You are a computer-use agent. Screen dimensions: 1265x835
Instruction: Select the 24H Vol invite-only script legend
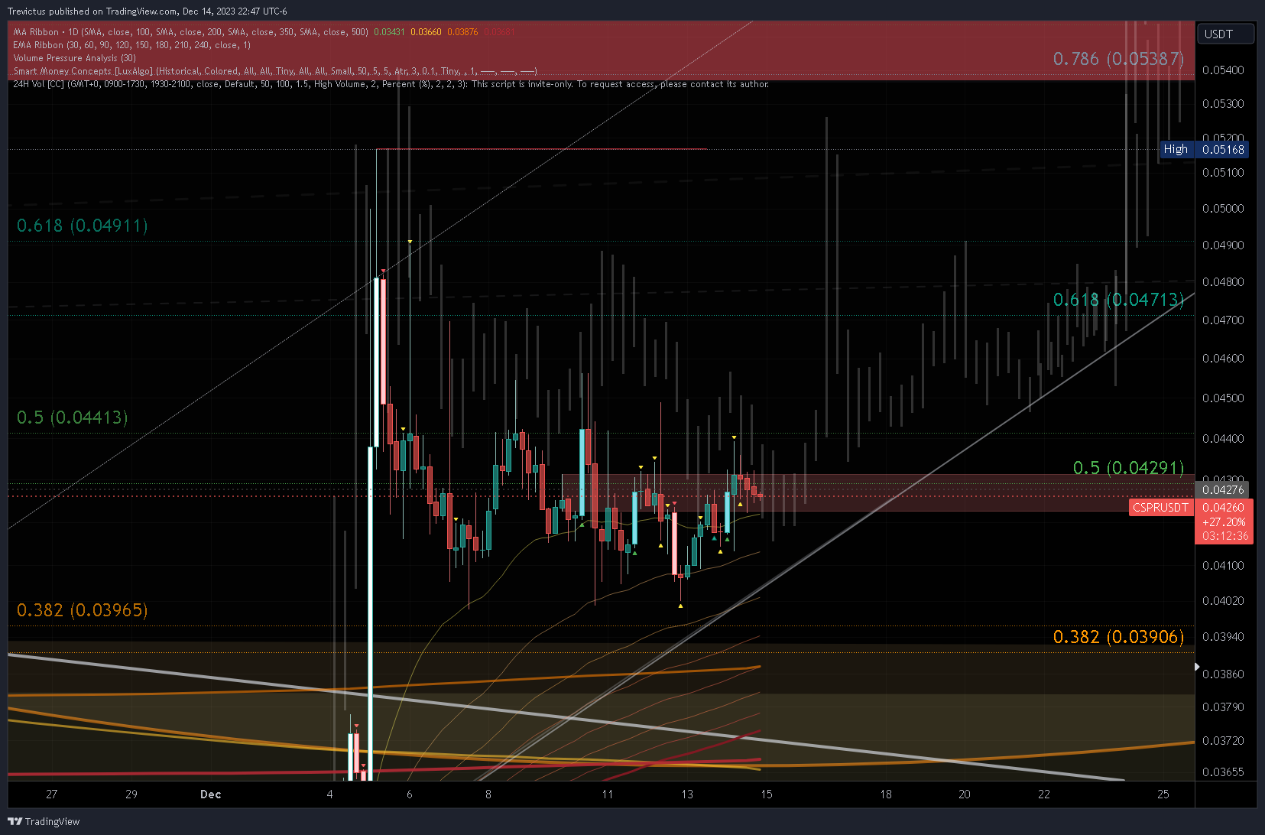click(x=391, y=84)
